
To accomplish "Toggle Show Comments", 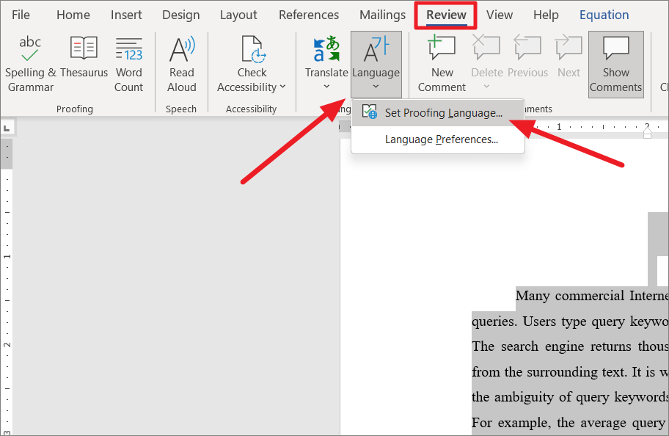I will point(615,65).
